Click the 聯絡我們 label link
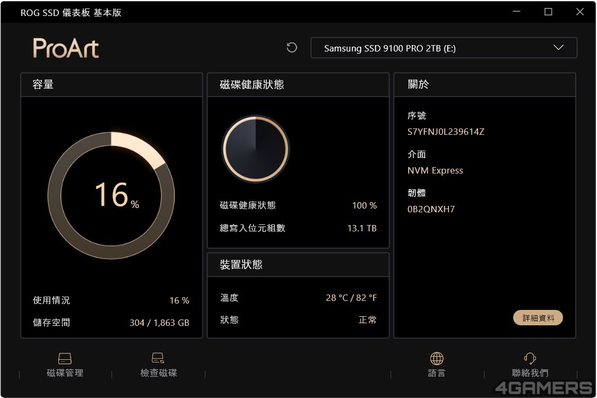The height and width of the screenshot is (398, 597). click(530, 373)
